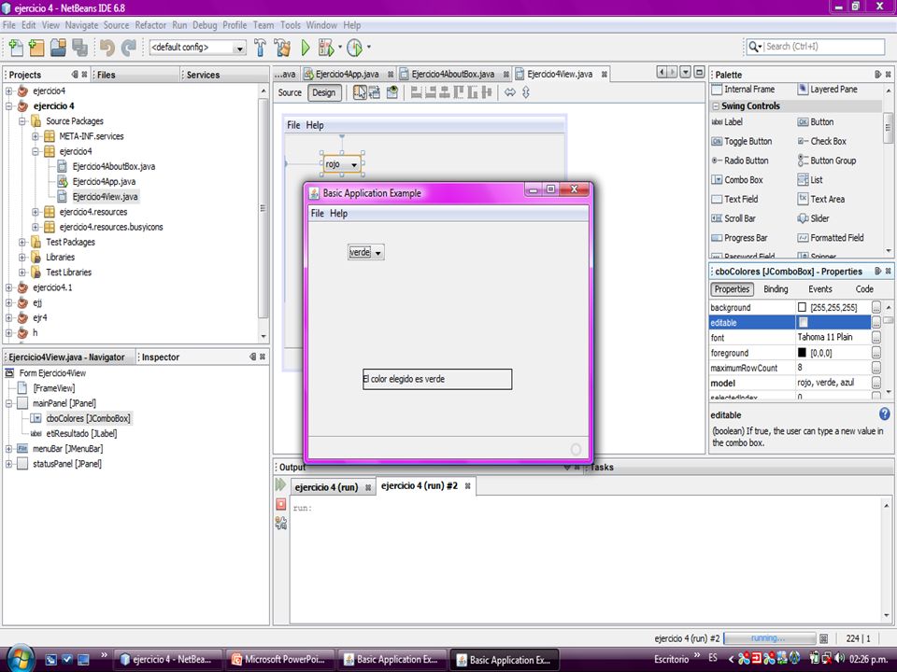The width and height of the screenshot is (897, 672).
Task: Pick Check Box component in Palette
Action: coord(821,141)
